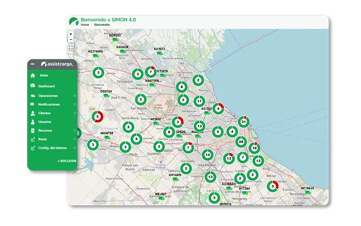
Task: Click the Home breadcrumb link
Action: pyautogui.click(x=85, y=24)
